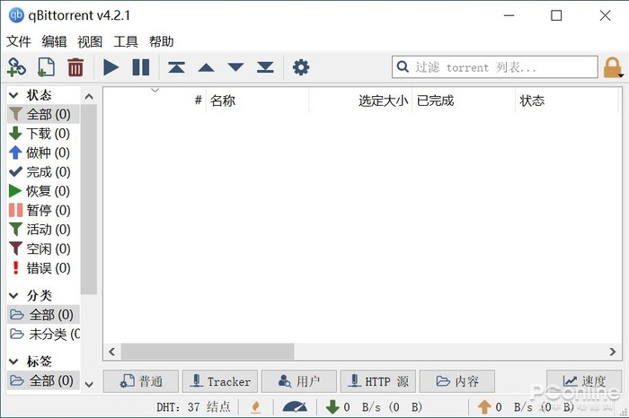Select the 暂停 (0) filter
The image size is (629, 418).
tap(43, 210)
